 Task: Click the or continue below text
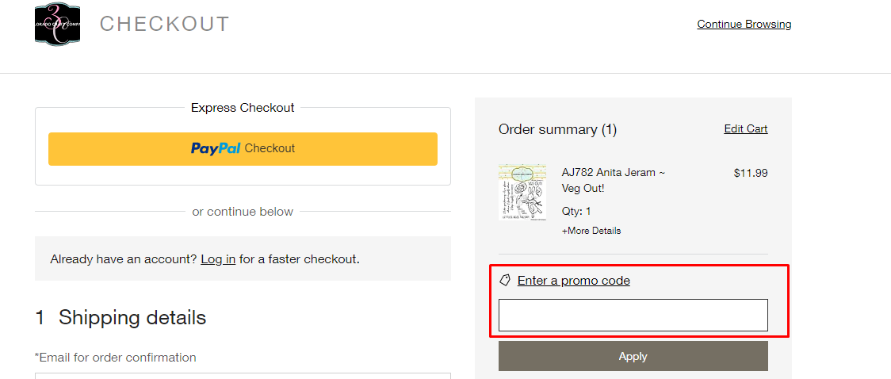pos(243,212)
